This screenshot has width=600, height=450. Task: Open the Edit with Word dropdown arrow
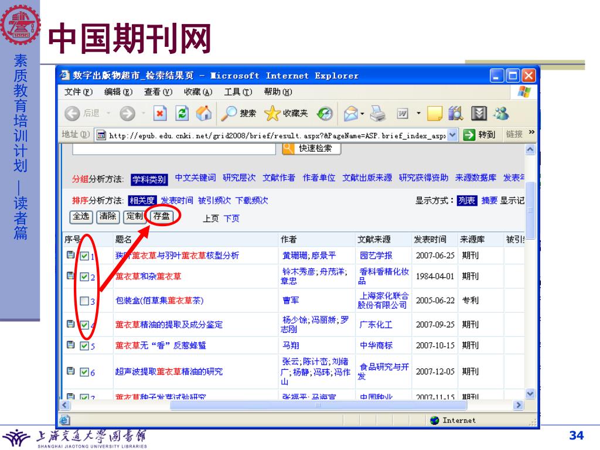pos(418,113)
